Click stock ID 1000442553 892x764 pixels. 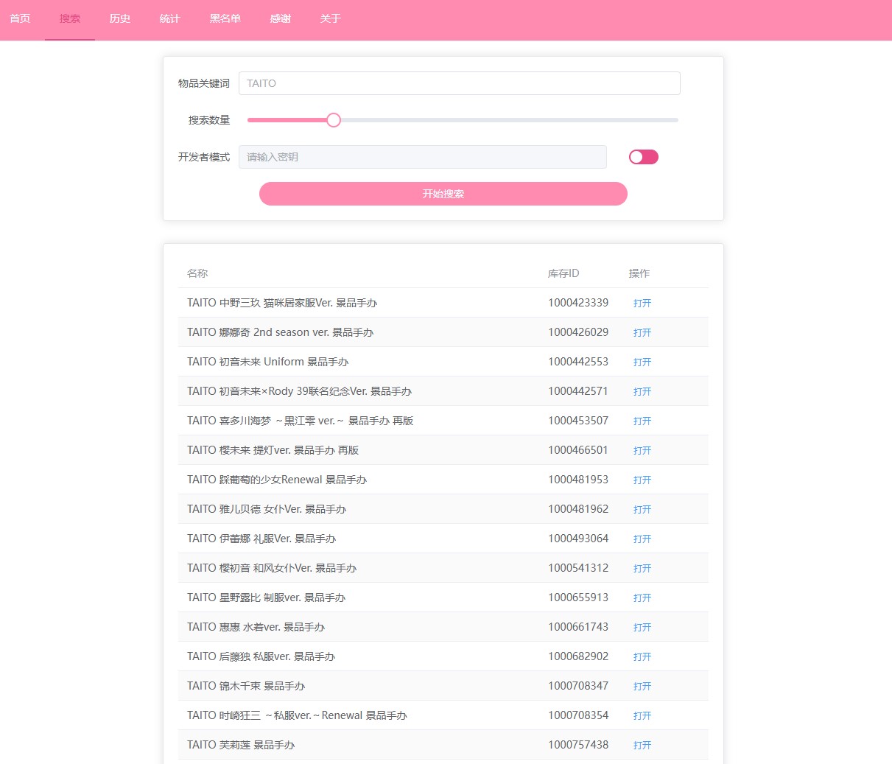pyautogui.click(x=578, y=362)
